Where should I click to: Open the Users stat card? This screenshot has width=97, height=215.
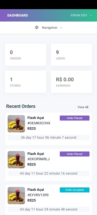(72, 55)
